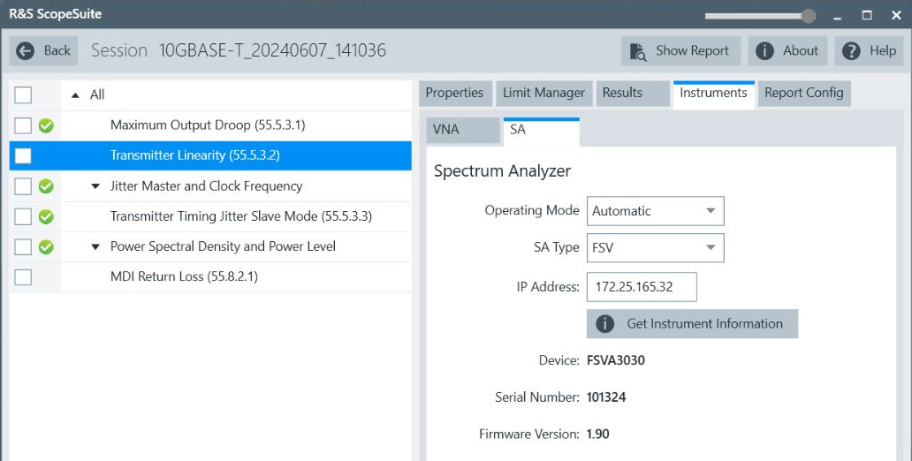Click the Show Report document icon
The image size is (912, 461).
coord(638,52)
